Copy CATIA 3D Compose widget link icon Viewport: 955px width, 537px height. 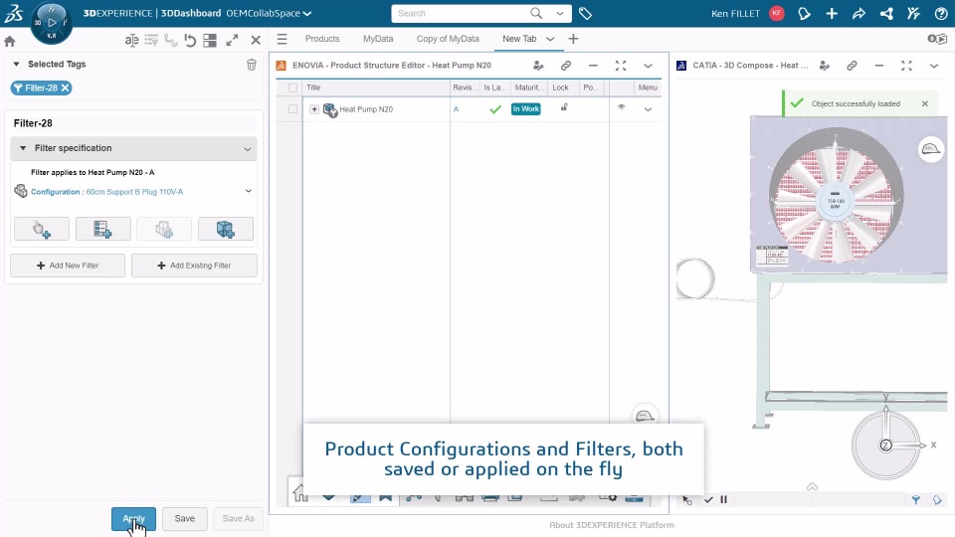tap(852, 66)
